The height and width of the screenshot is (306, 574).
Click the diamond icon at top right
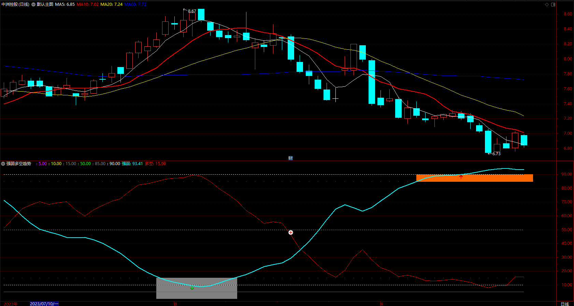click(547, 4)
